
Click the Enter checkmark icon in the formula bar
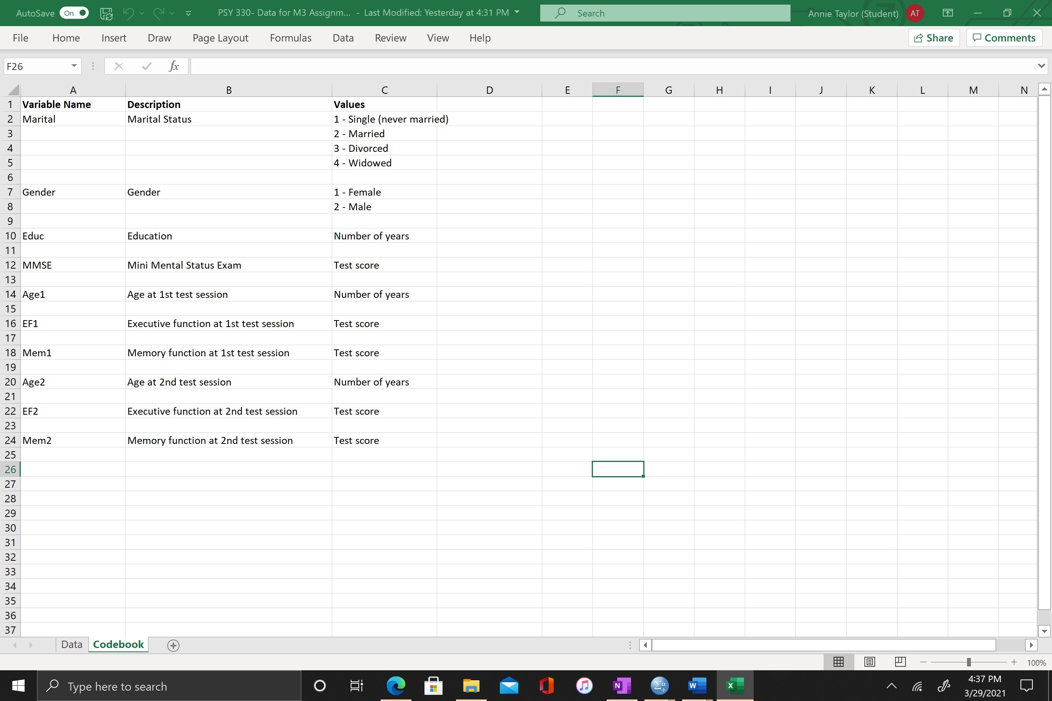(x=146, y=66)
